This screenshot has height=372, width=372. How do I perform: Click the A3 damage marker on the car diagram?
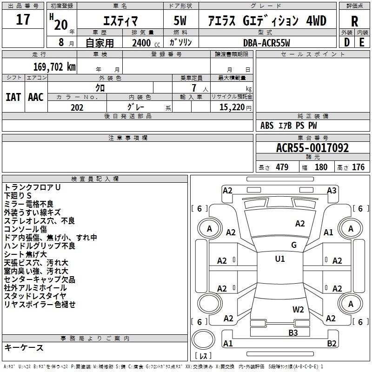tap(332, 190)
